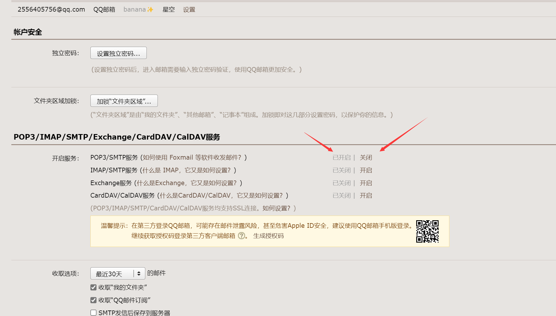Click the 已关闭 status for Exchange service
Image resolution: width=556 pixels, height=316 pixels.
point(342,183)
